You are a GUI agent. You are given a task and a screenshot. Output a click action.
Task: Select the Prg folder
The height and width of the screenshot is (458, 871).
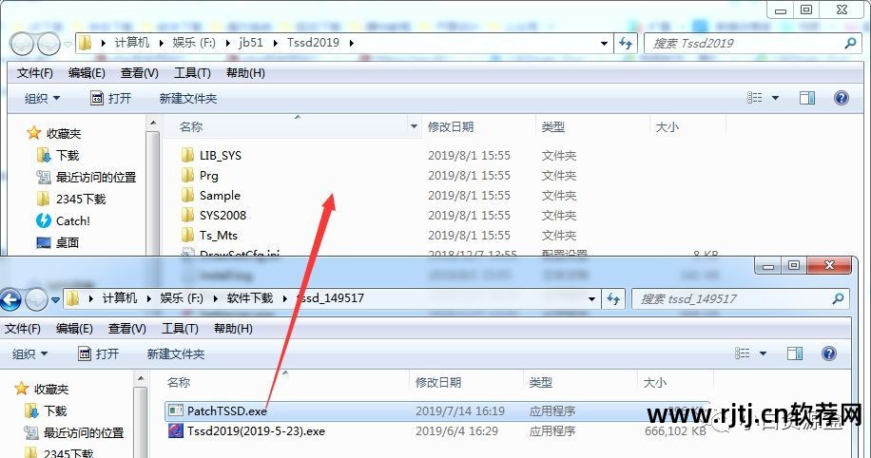(200, 176)
